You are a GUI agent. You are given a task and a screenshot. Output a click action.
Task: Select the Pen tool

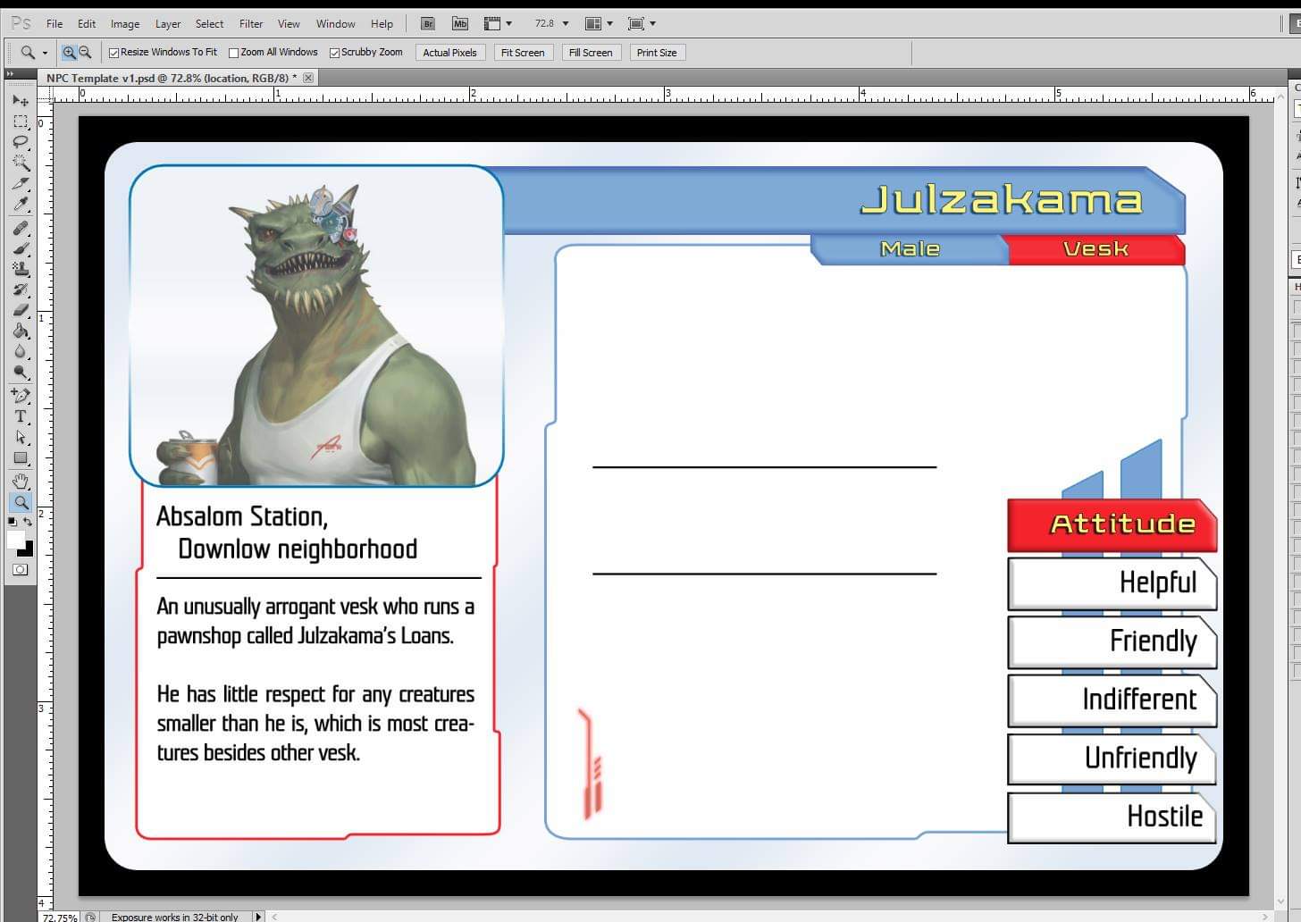tap(20, 396)
